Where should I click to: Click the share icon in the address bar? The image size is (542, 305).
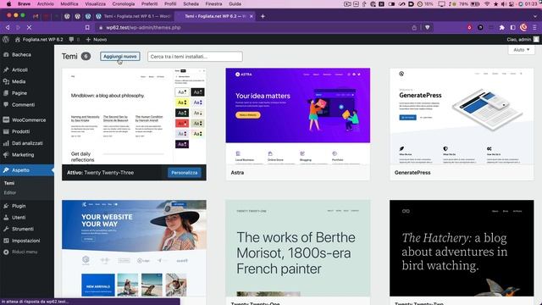coord(414,27)
